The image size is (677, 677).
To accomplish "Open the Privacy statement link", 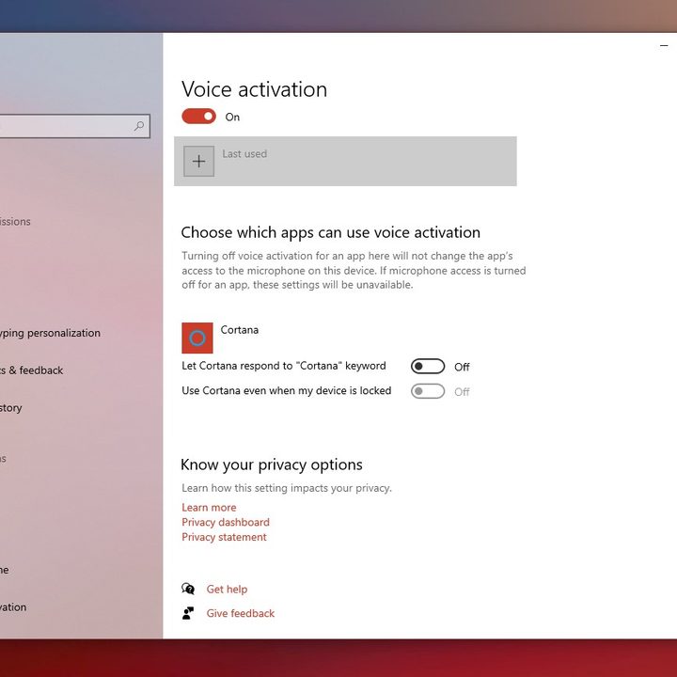I will click(224, 537).
